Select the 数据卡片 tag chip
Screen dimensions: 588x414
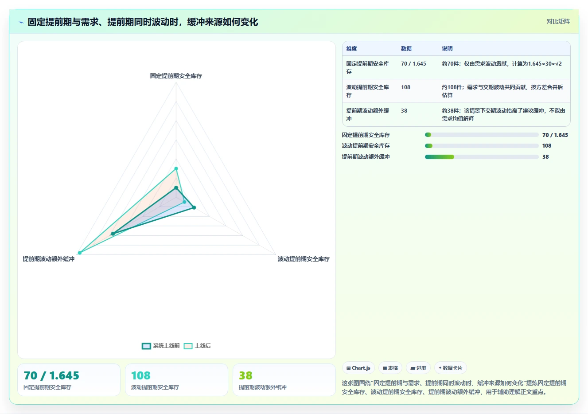(x=450, y=368)
